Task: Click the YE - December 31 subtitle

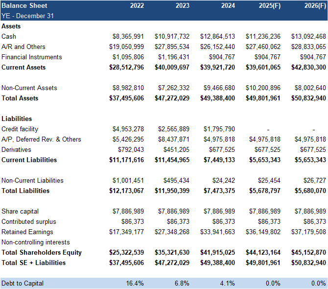Action: pos(27,16)
